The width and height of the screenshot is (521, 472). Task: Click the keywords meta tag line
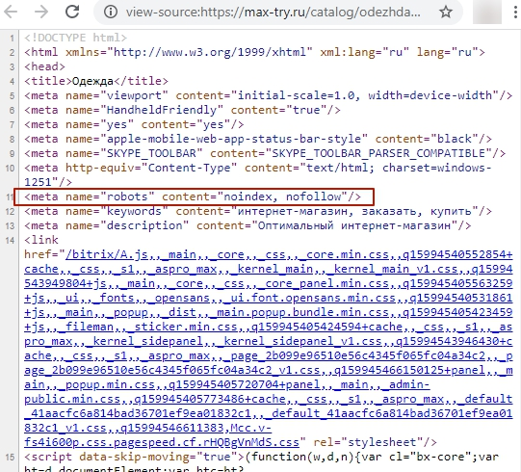point(258,211)
